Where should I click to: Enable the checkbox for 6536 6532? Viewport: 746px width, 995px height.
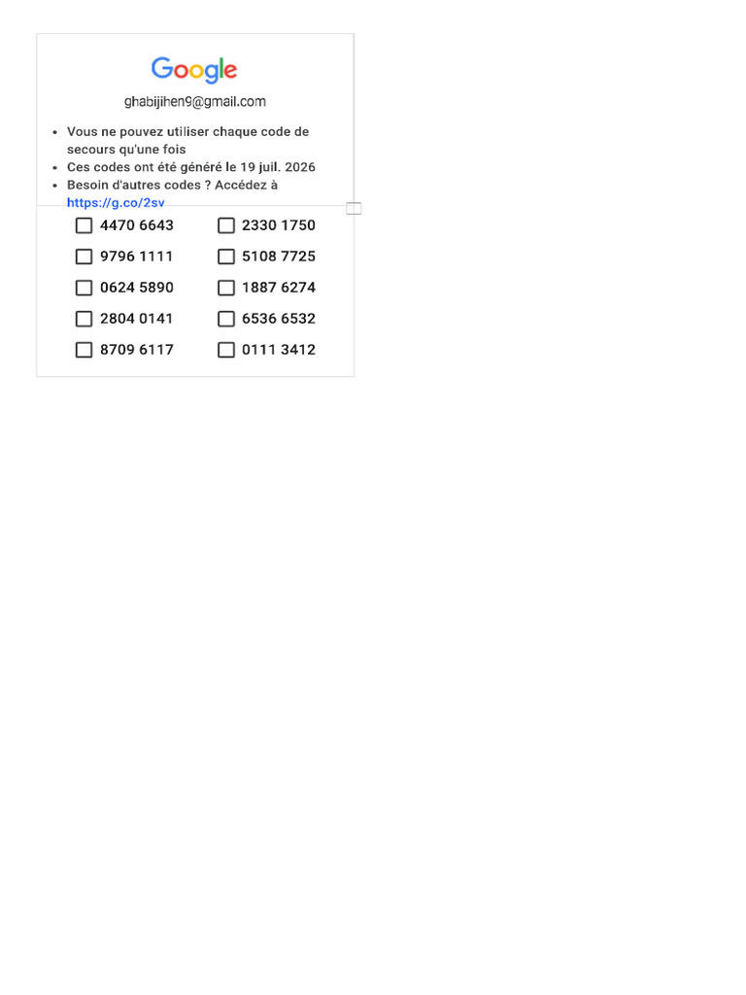click(x=225, y=319)
